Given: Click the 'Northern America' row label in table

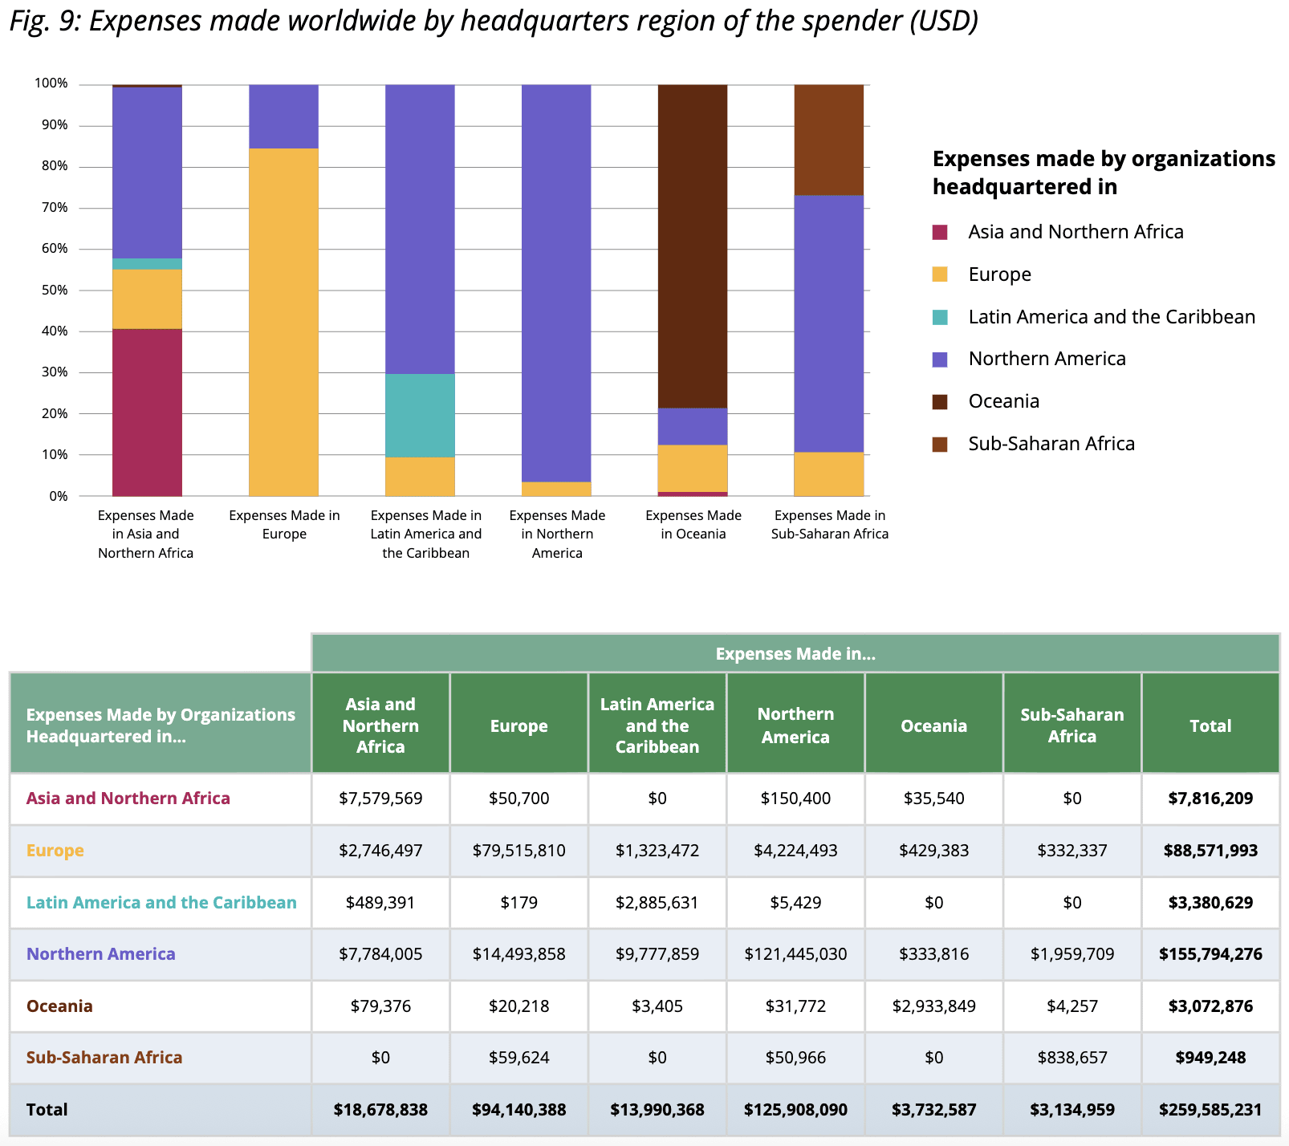Looking at the screenshot, I should [x=101, y=954].
